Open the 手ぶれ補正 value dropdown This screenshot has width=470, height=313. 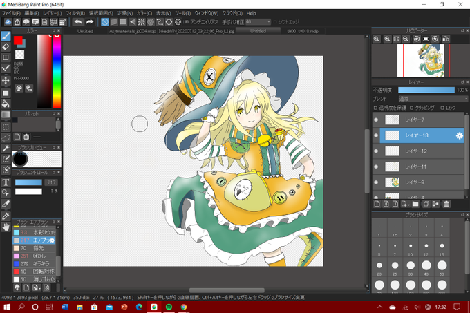pyautogui.click(x=258, y=22)
